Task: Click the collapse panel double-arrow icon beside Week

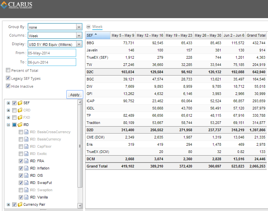Action: pyautogui.click(x=88, y=27)
